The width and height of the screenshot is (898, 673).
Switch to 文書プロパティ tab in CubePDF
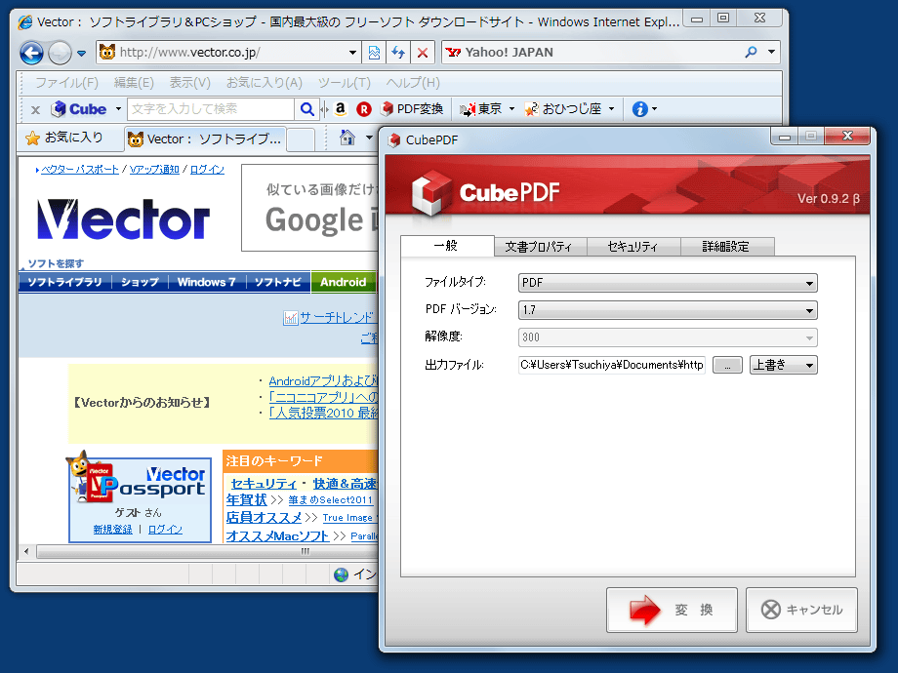coord(541,247)
